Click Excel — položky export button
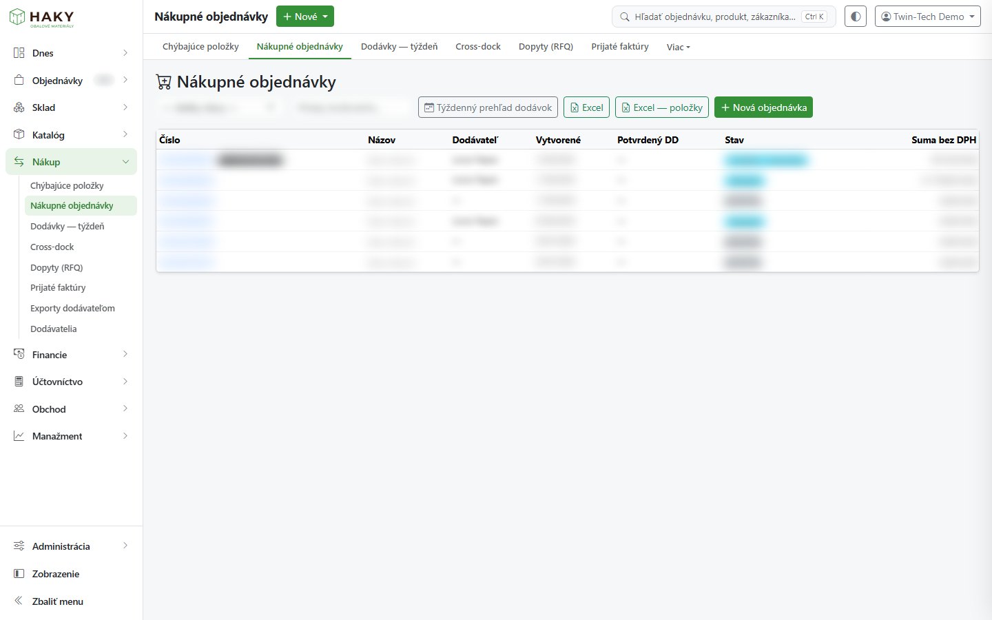Viewport: 992px width, 620px height. tap(661, 107)
